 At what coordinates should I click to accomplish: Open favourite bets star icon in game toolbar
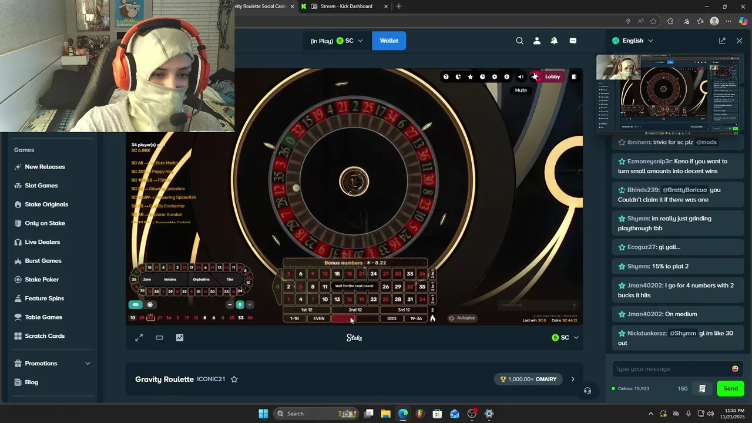[x=470, y=77]
